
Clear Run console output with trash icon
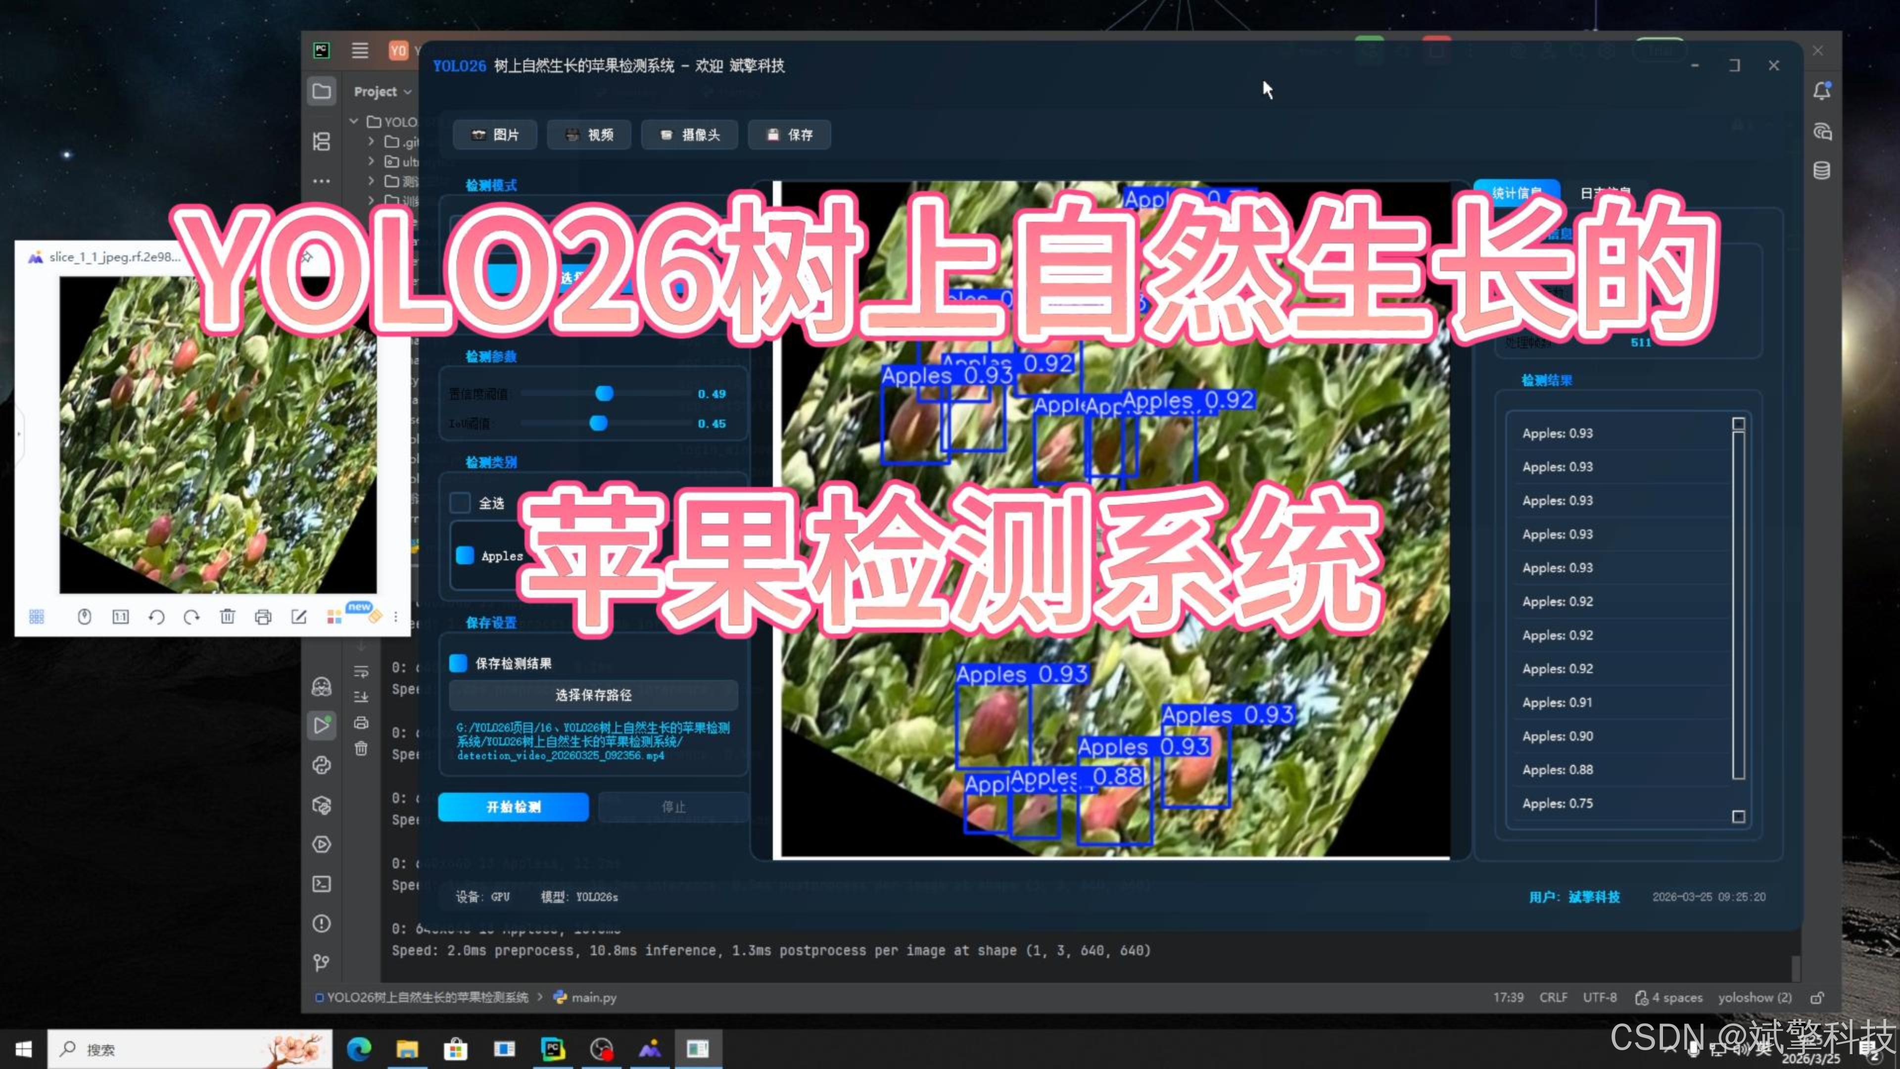[x=361, y=748]
